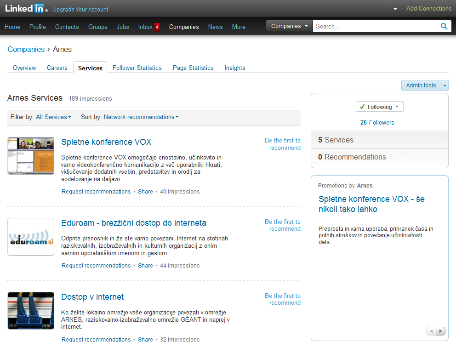The image size is (456, 342).
Task: Open the eduroam.si logo thumbnail
Action: [x=31, y=237]
